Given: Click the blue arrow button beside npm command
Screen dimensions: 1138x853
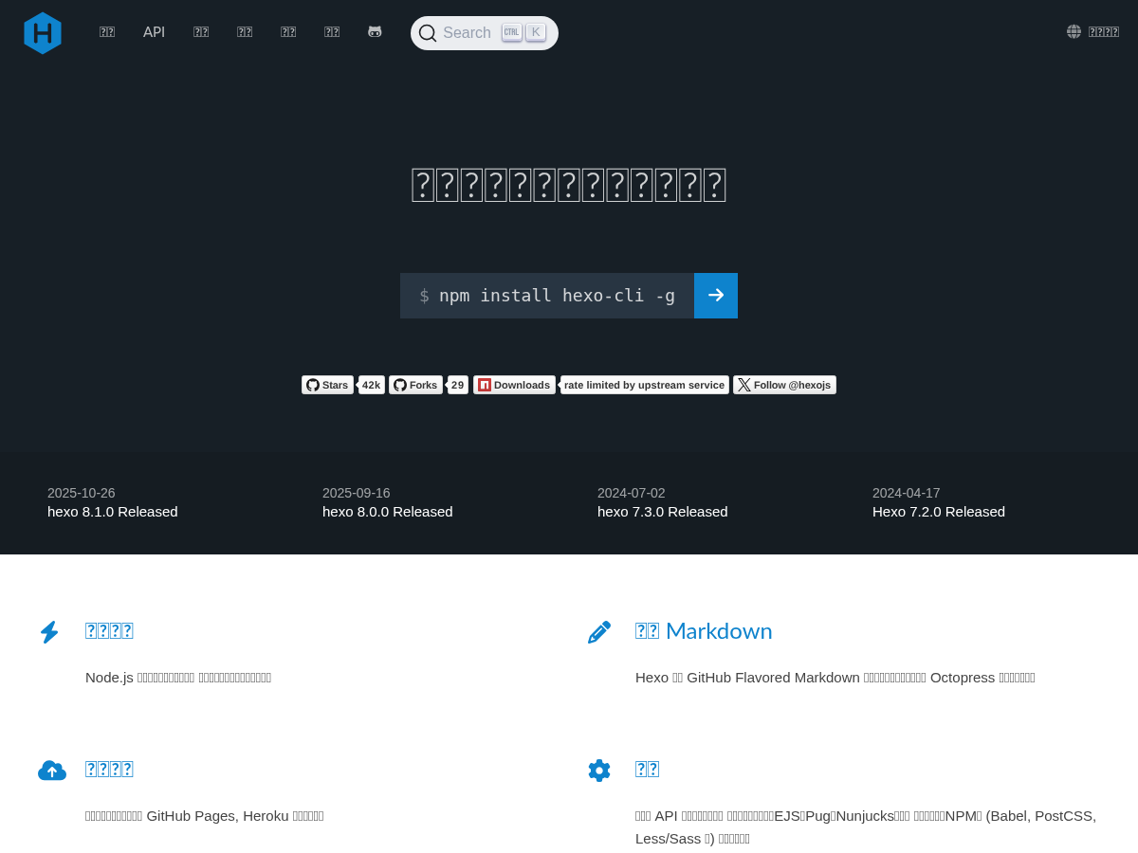Looking at the screenshot, I should coord(716,296).
